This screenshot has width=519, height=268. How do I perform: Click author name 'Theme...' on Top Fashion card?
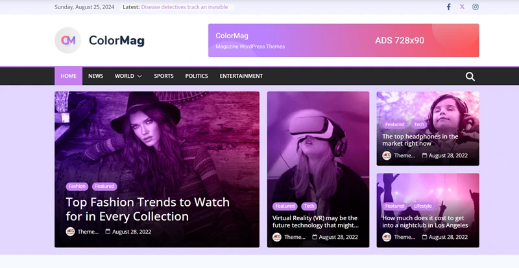pos(88,232)
